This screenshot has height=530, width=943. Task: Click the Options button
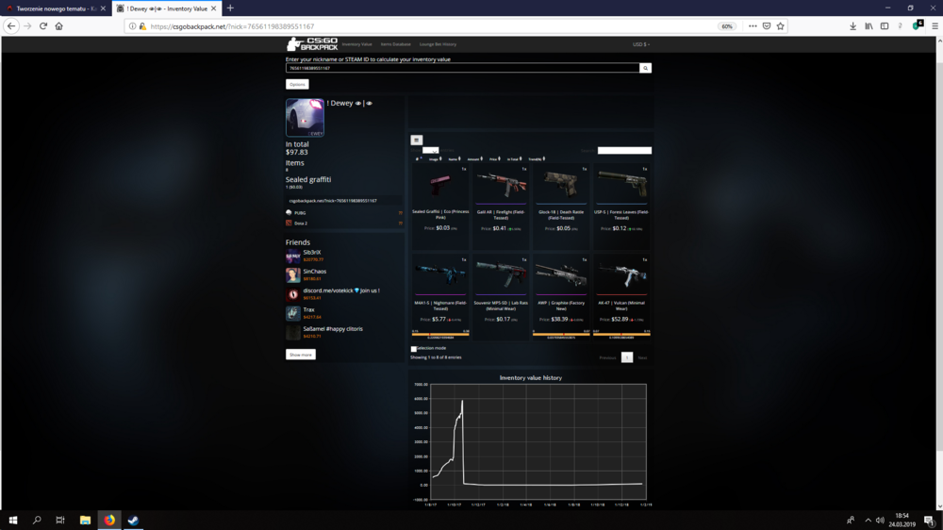coord(297,84)
